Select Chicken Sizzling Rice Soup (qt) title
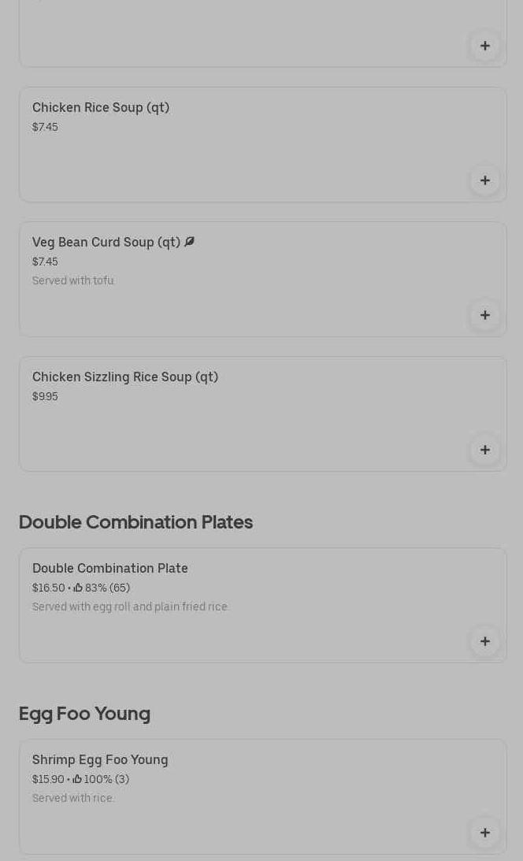 click(125, 377)
